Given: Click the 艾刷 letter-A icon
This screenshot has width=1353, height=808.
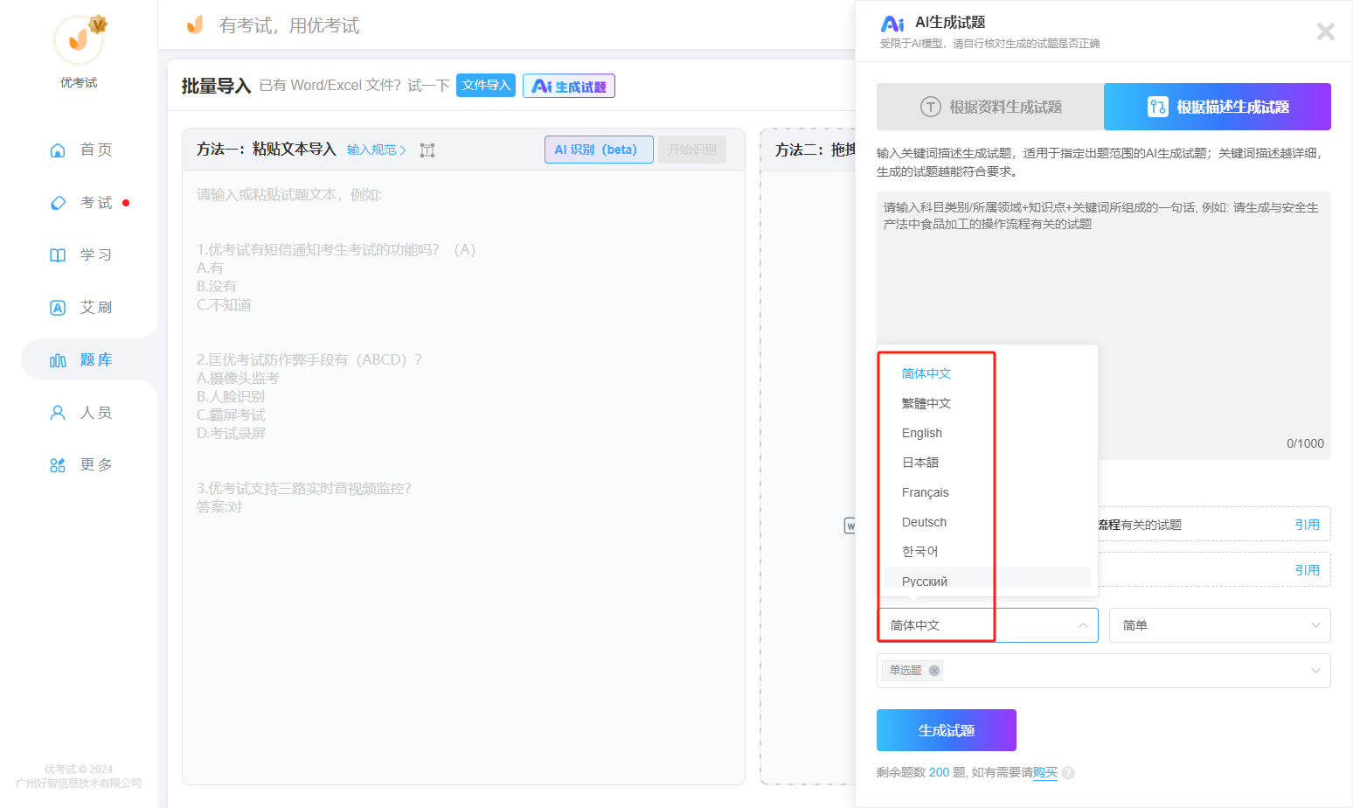Looking at the screenshot, I should point(58,308).
